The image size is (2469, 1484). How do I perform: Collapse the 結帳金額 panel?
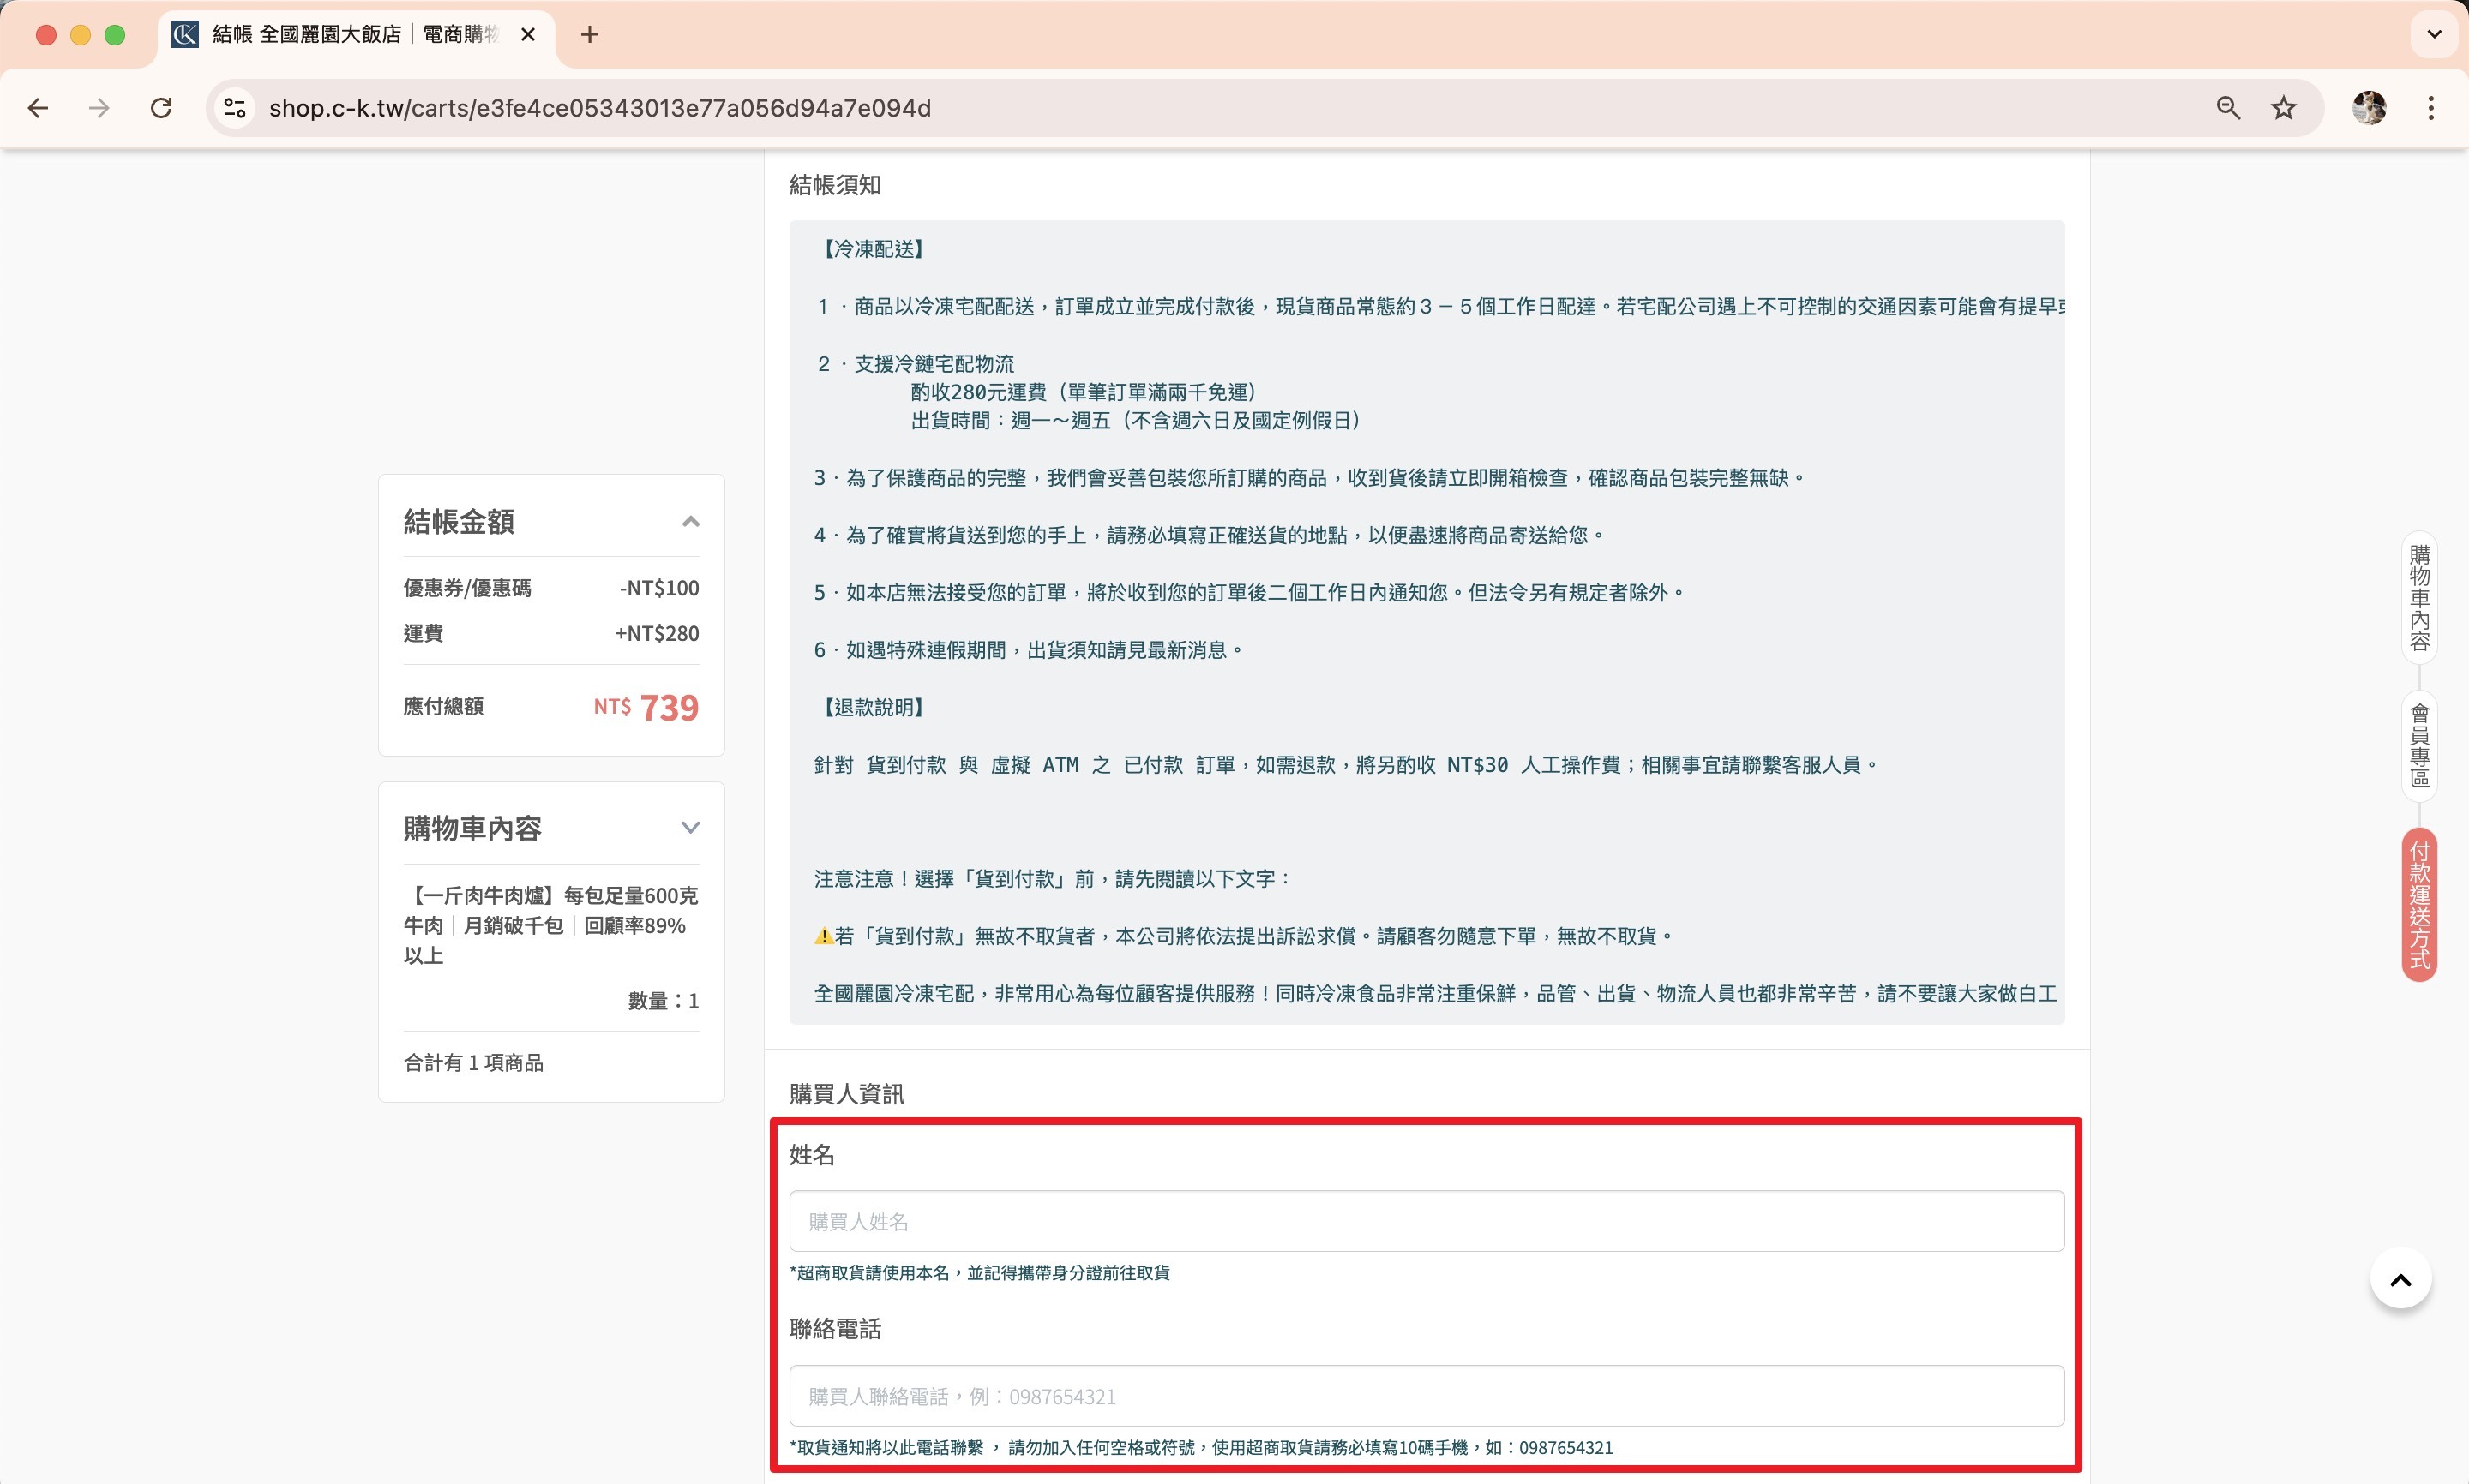tap(690, 522)
